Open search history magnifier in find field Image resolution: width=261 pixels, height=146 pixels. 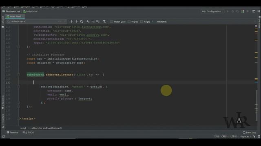pyautogui.click(x=9, y=21)
